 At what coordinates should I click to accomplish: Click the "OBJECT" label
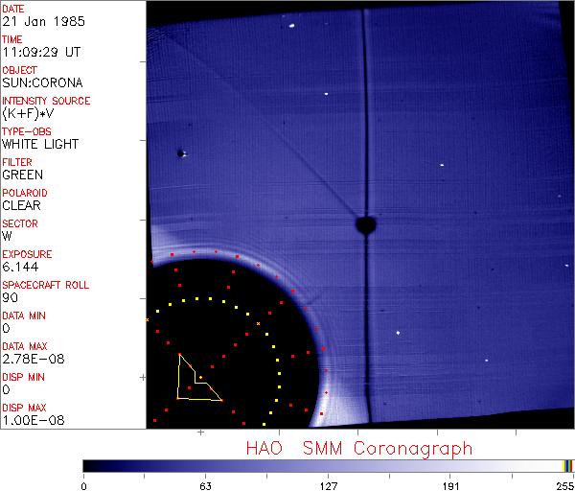click(20, 70)
